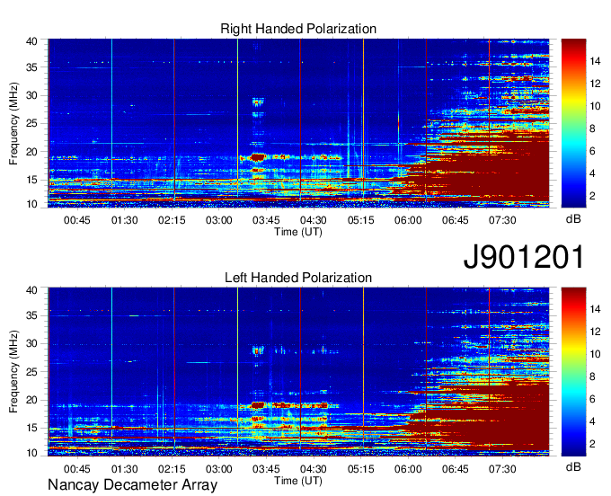Click the 4 dB tick on Left Handed colorbar

(x=593, y=421)
